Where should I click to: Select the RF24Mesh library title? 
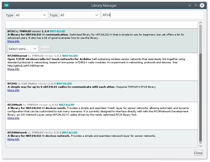pos(15,105)
